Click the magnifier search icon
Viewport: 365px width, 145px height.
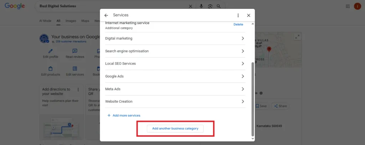pyautogui.click(x=219, y=6)
